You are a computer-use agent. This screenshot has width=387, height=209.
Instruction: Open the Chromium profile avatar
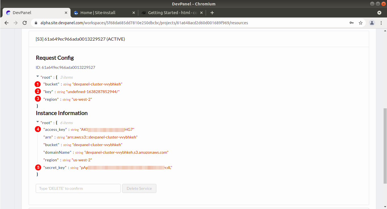tap(372, 23)
